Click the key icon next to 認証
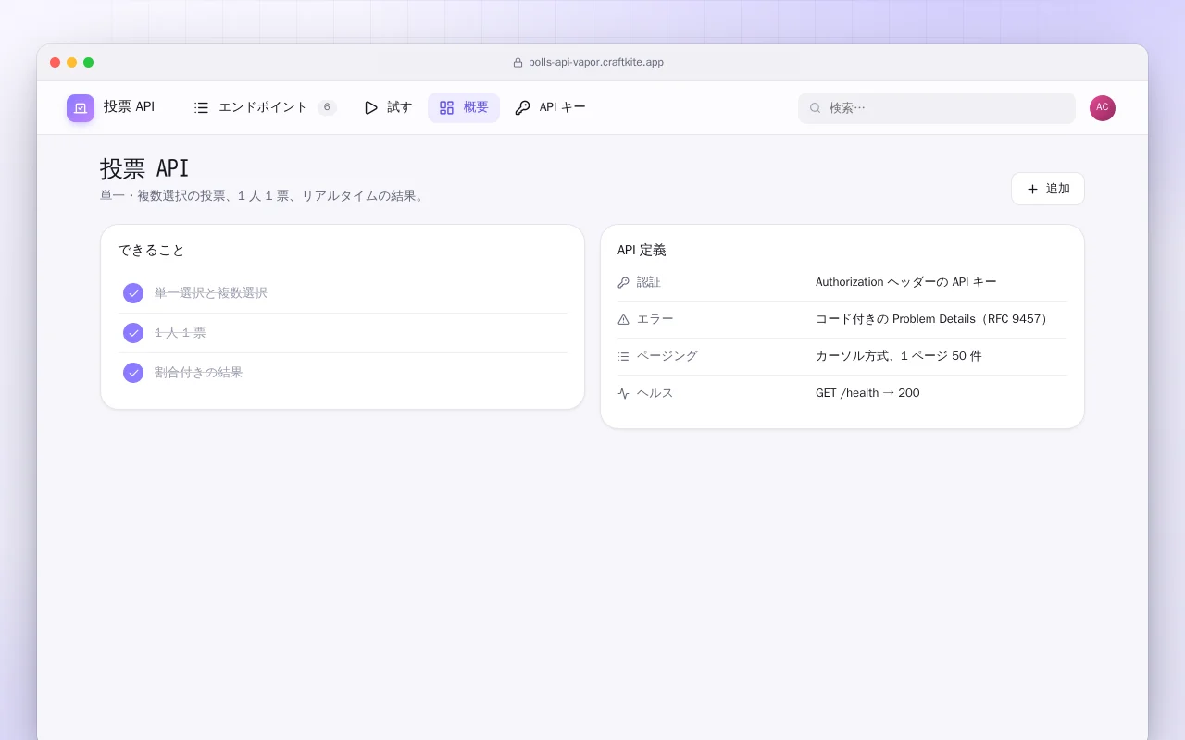Image resolution: width=1185 pixels, height=740 pixels. click(x=623, y=282)
